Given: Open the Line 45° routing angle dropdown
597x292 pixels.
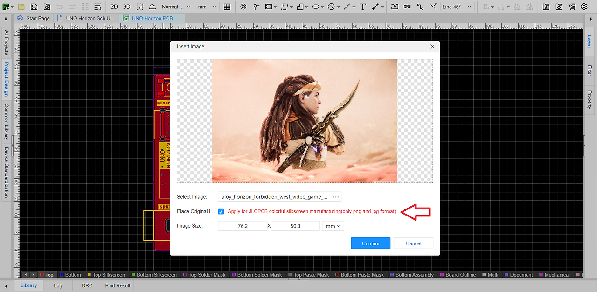Looking at the screenshot, I should 458,7.
